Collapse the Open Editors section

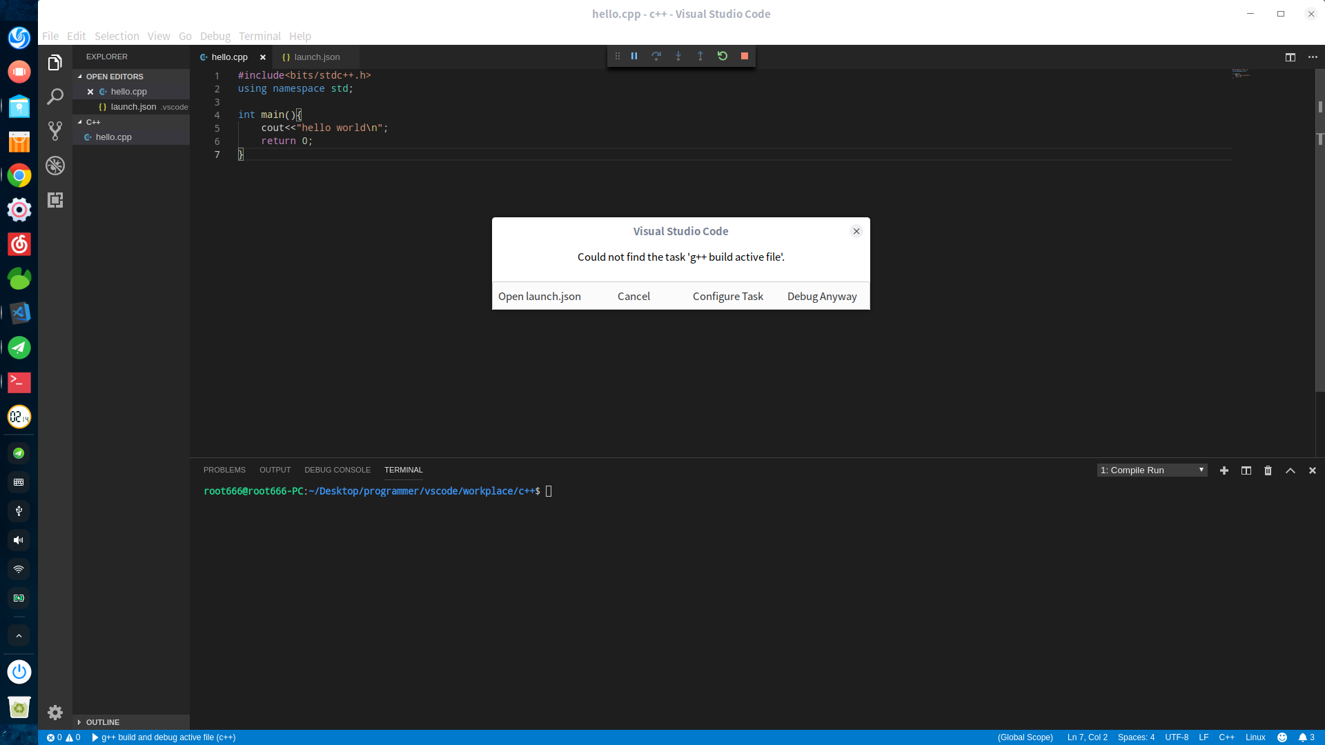click(x=131, y=77)
